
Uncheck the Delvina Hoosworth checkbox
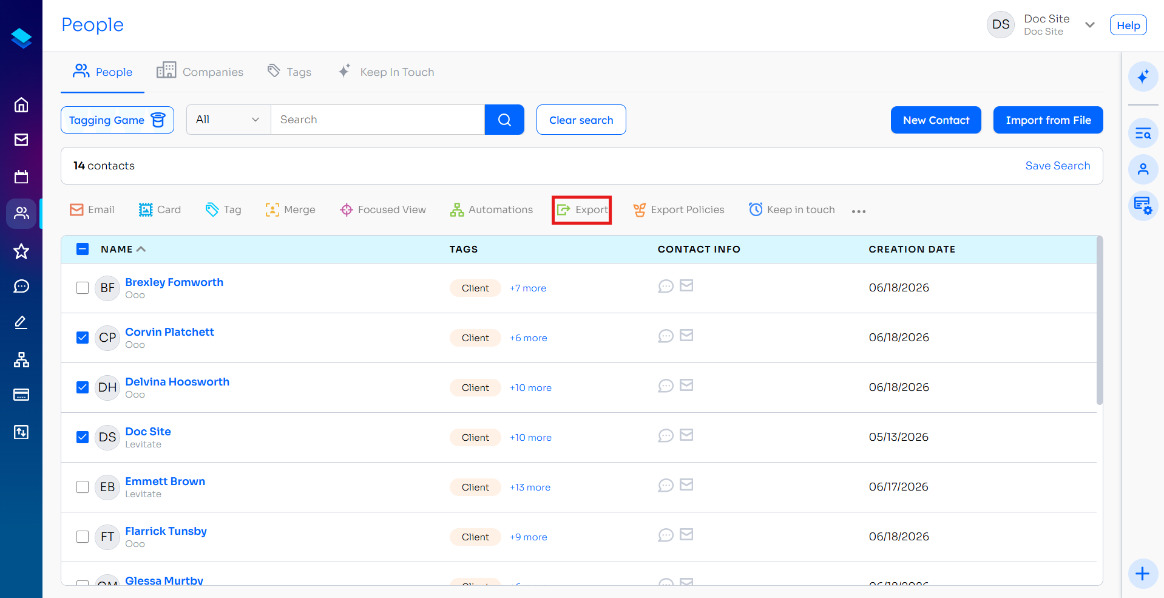tap(83, 387)
